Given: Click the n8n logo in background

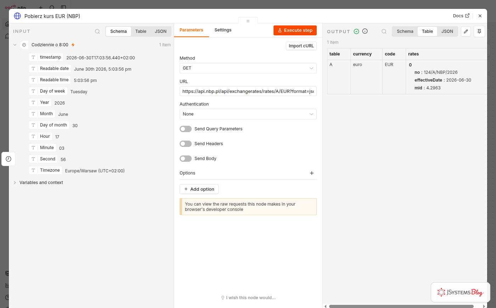Looking at the screenshot, I should coord(15,7).
